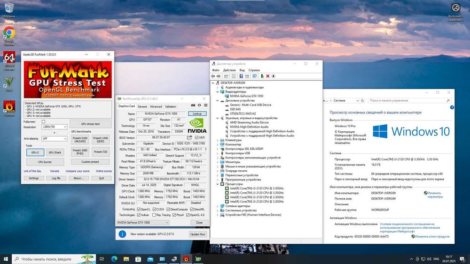Collapse the Видеоадаптеры node in Device Manager
This screenshot has width=470, height=264.
218,92
